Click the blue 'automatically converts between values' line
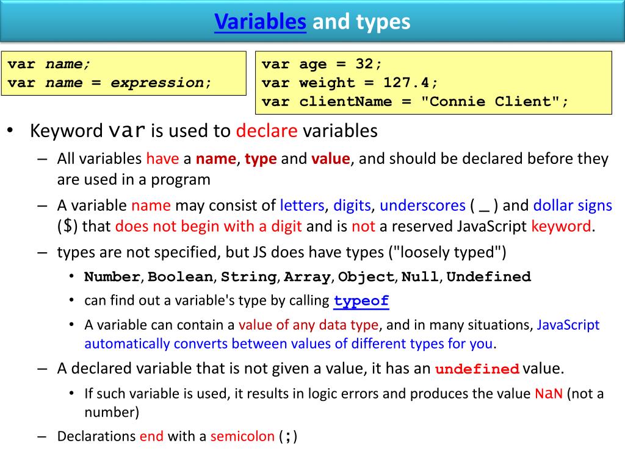The width and height of the screenshot is (625, 468). [x=289, y=344]
